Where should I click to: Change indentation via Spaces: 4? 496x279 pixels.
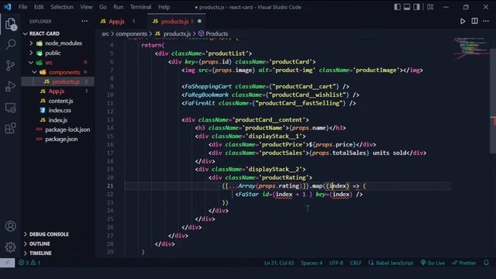[312, 263]
